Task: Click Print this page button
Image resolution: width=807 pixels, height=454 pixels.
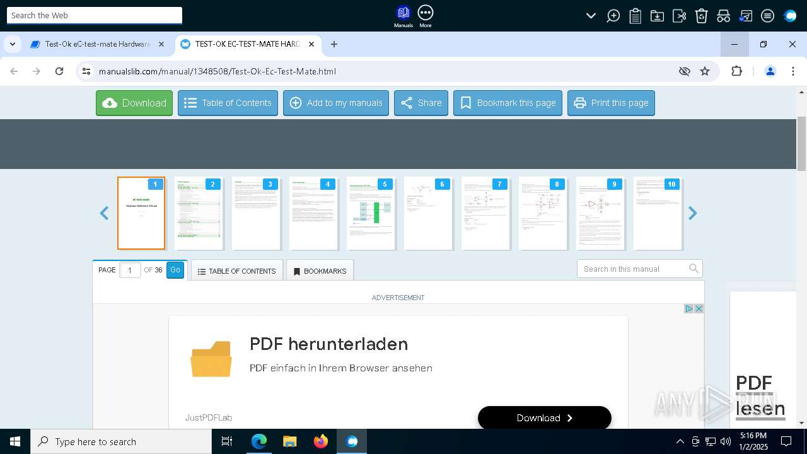Action: (x=611, y=103)
